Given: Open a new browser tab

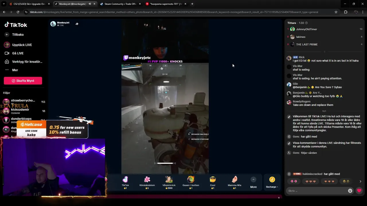Looking at the screenshot, I should (192, 4).
